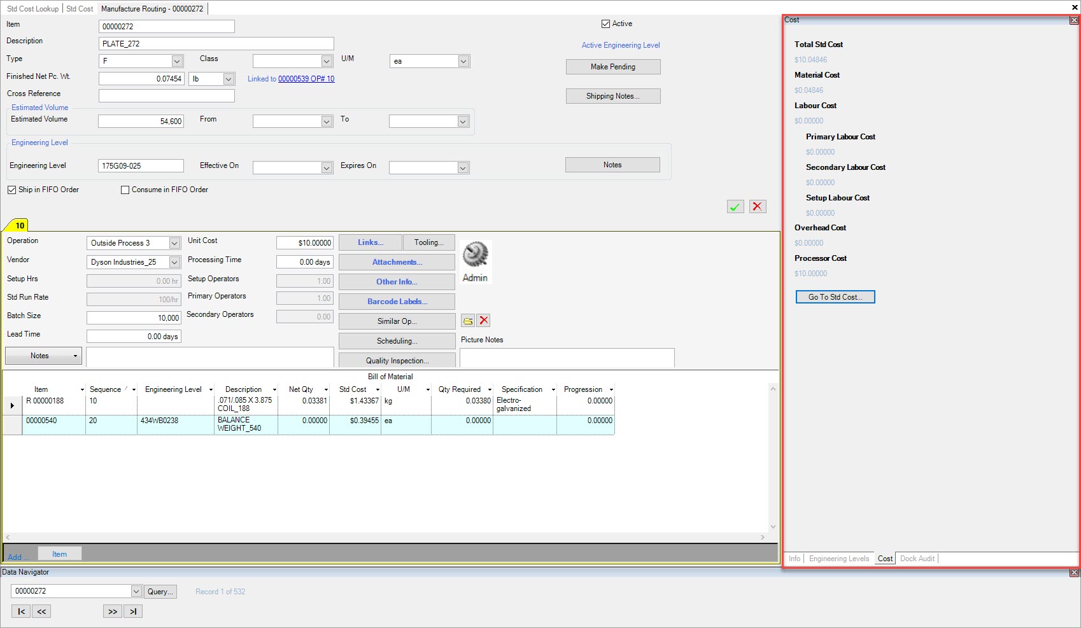Close the Data Navigator panel
Screen dimensions: 1081x628
(x=1074, y=573)
